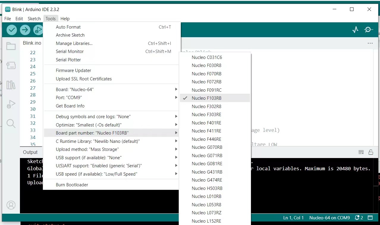Expand the C Runtime Library submenu
380x225 pixels.
tap(112, 141)
